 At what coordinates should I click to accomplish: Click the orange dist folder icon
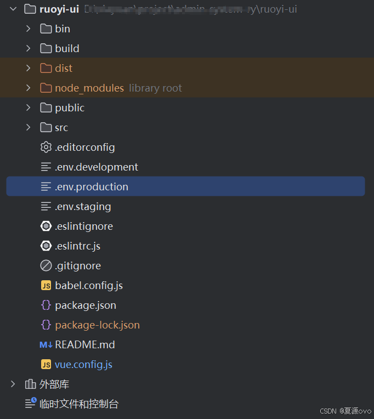[x=46, y=69]
